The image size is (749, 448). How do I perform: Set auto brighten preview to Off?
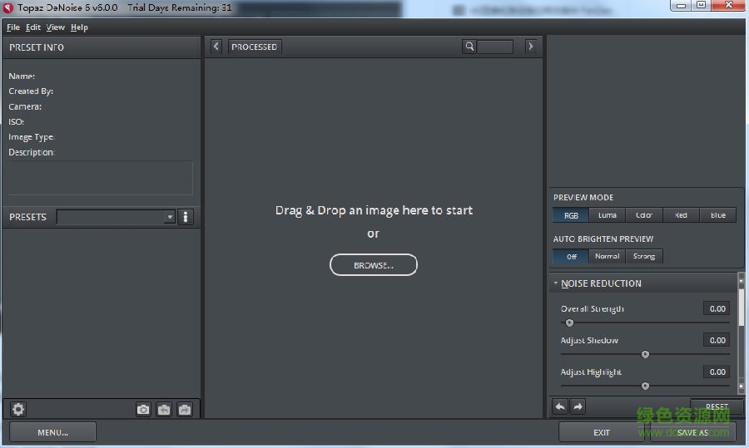[x=571, y=256]
